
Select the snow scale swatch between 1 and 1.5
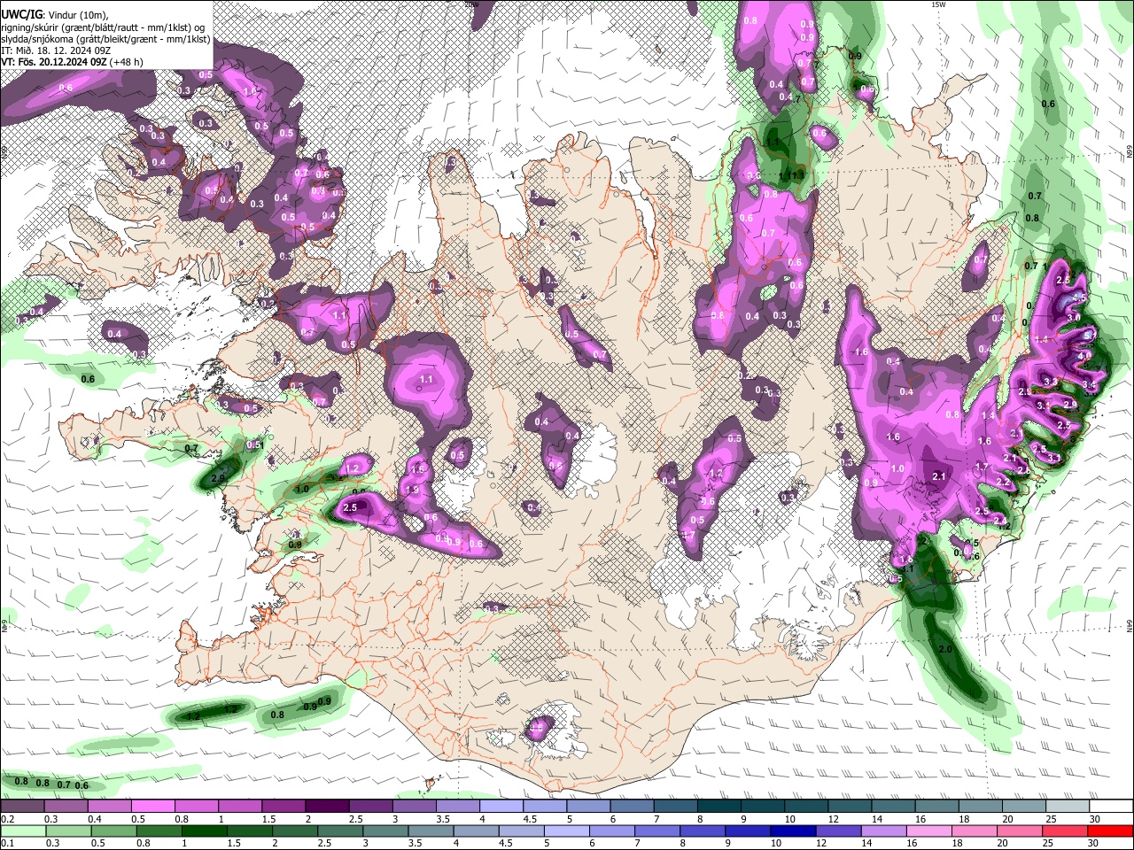[239, 807]
